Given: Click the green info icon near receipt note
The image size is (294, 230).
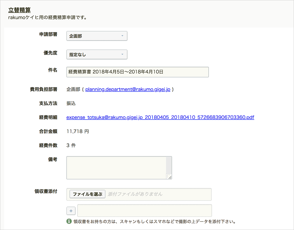Looking at the screenshot, I should [69, 221].
